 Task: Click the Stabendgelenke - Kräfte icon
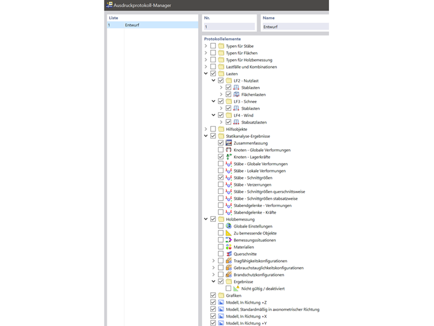click(228, 212)
